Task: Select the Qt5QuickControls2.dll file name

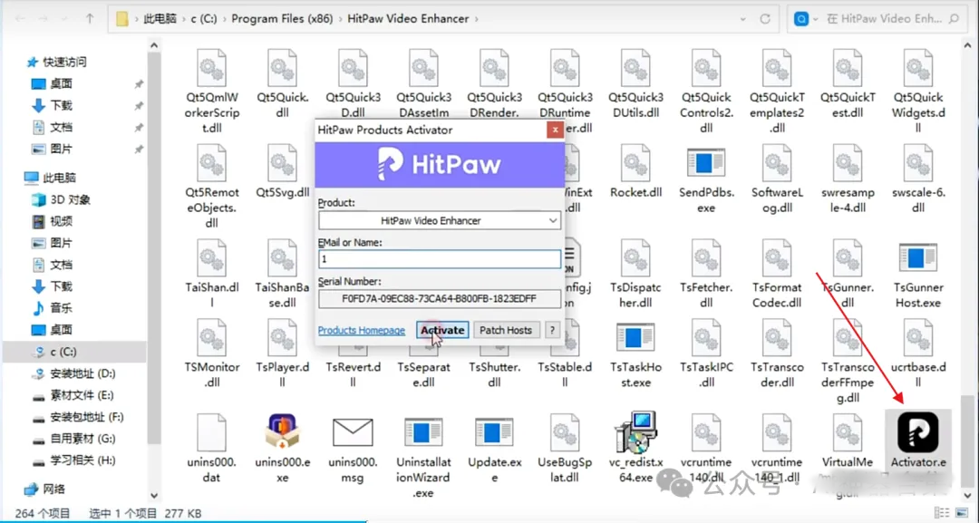Action: [x=705, y=112]
